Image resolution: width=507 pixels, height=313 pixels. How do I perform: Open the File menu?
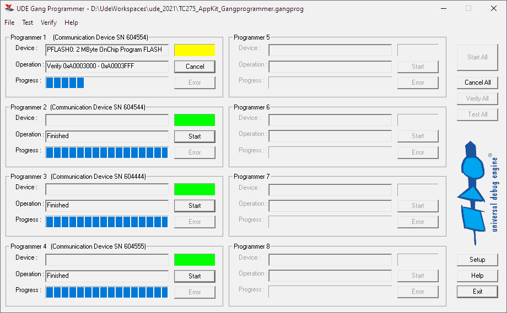tap(9, 23)
